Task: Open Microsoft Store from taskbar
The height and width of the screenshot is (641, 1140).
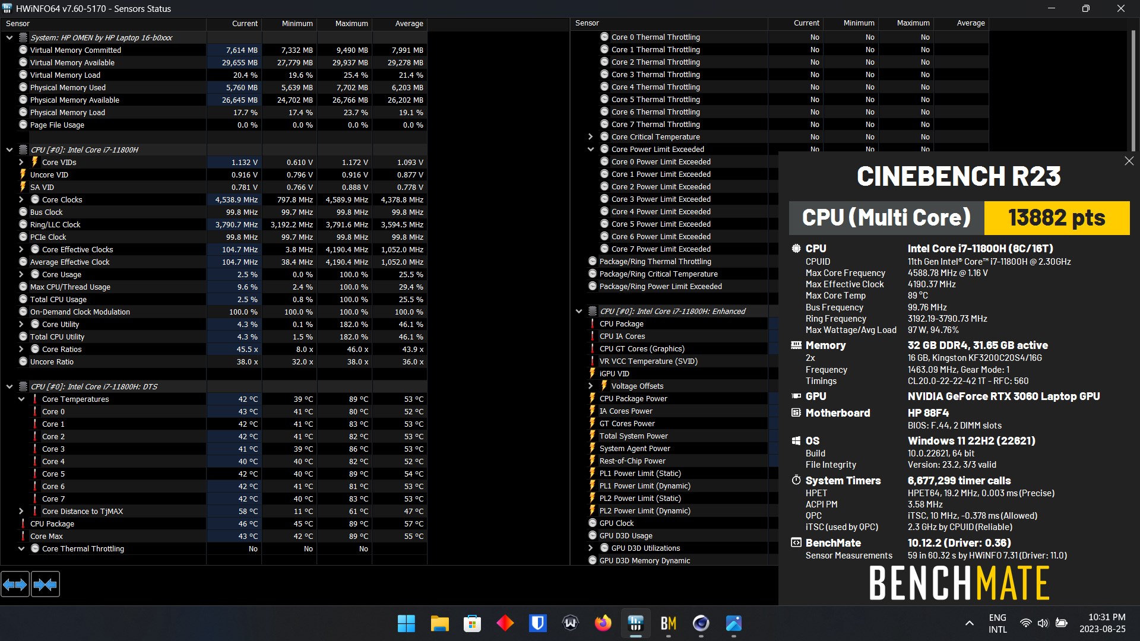Action: point(472,623)
